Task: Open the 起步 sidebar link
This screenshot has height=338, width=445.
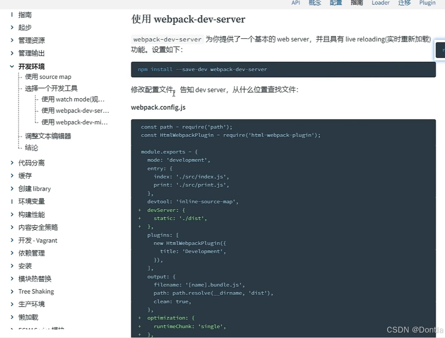Action: pyautogui.click(x=25, y=27)
